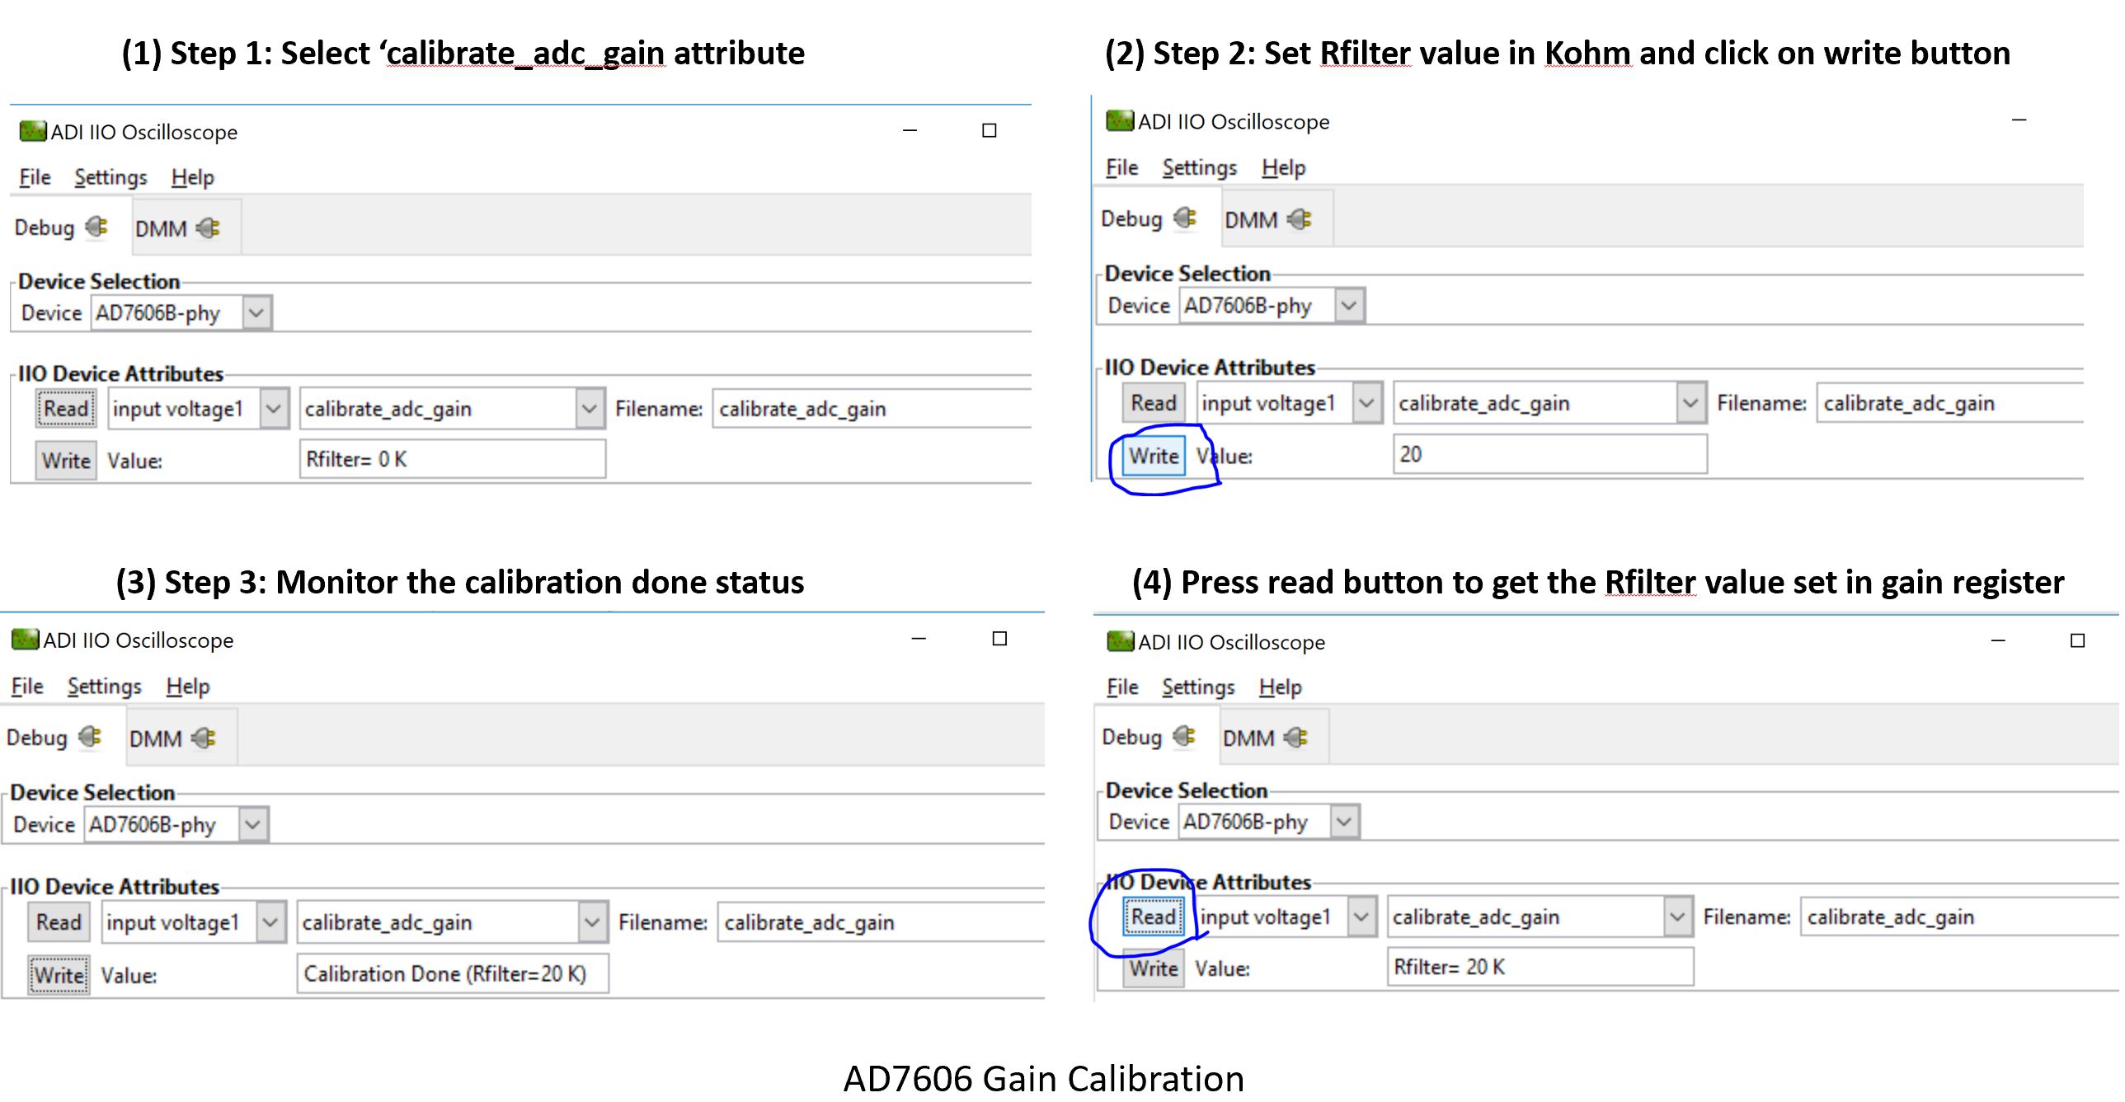Click the Debug tab plug icon in Step 3 window
The width and height of the screenshot is (2125, 1102).
tap(90, 737)
